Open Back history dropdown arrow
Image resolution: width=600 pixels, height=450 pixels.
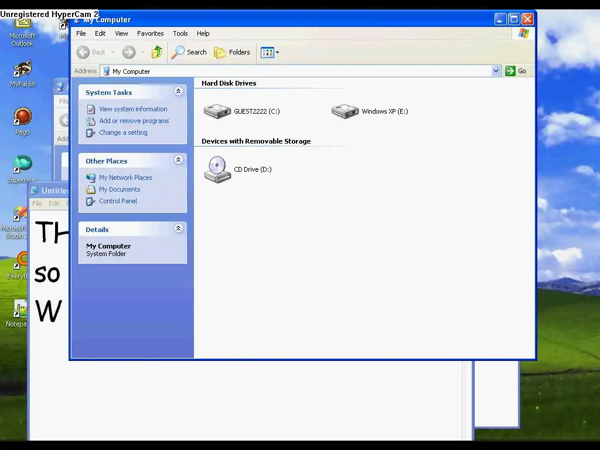112,52
